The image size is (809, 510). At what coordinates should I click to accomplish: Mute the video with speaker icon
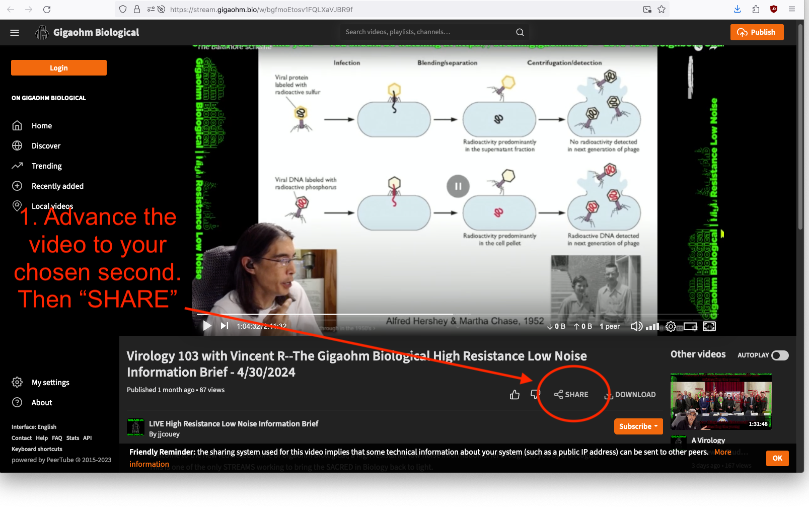(x=636, y=326)
